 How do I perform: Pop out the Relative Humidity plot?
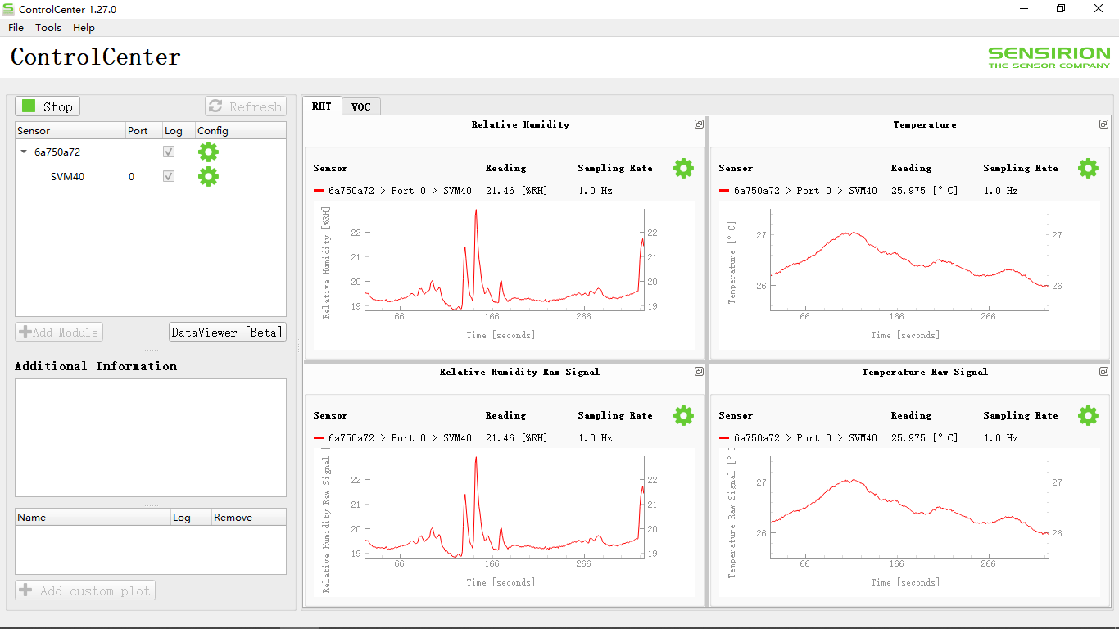[x=699, y=124]
